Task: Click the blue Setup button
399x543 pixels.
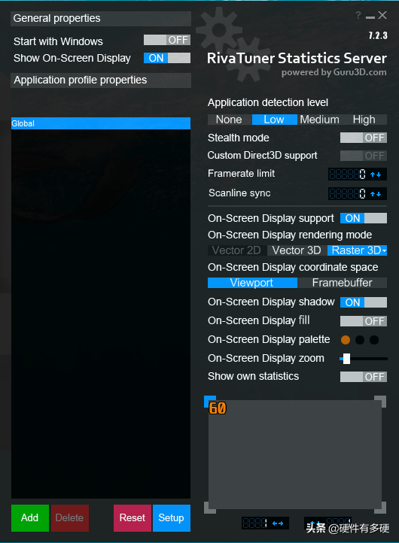Action: (171, 518)
